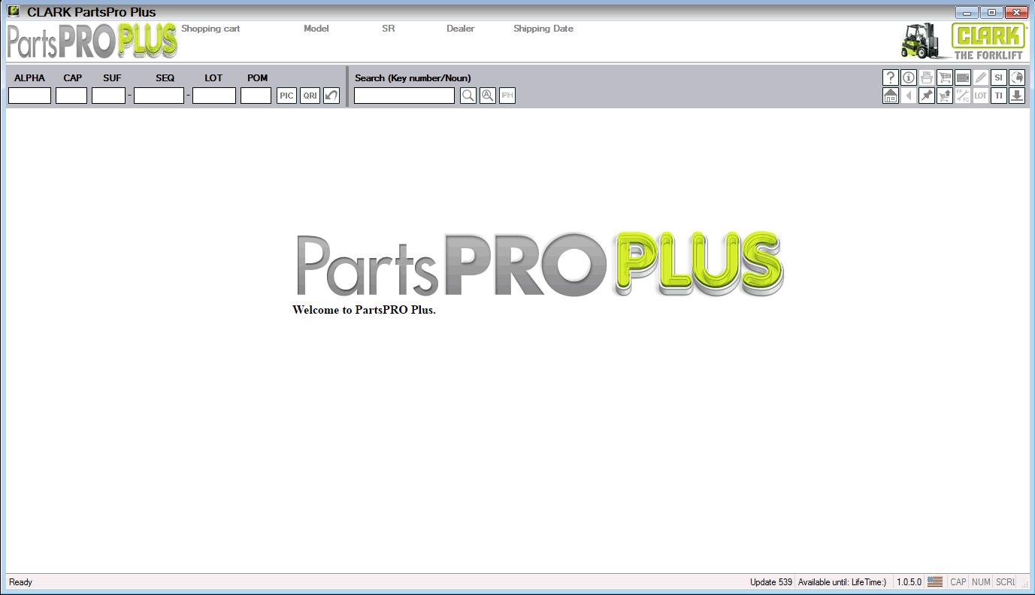1035x595 pixels.
Task: Toggle the QRI option
Action: [x=309, y=95]
